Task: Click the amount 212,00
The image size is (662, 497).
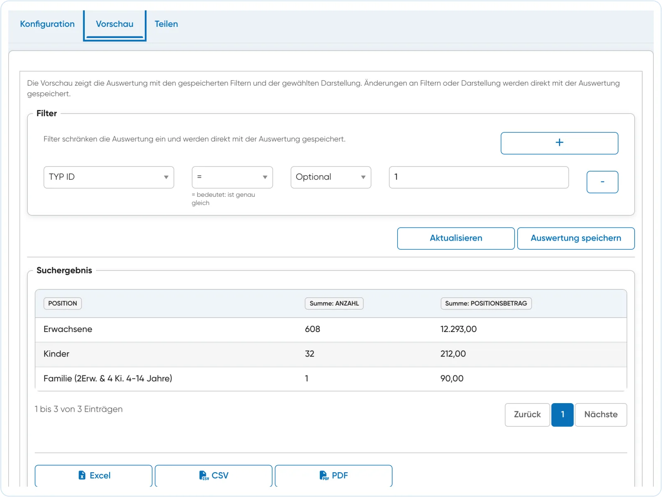Action: pyautogui.click(x=453, y=354)
